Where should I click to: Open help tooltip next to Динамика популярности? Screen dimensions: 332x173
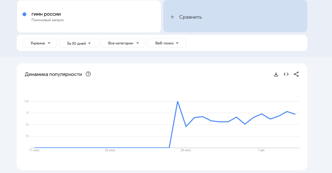88,74
